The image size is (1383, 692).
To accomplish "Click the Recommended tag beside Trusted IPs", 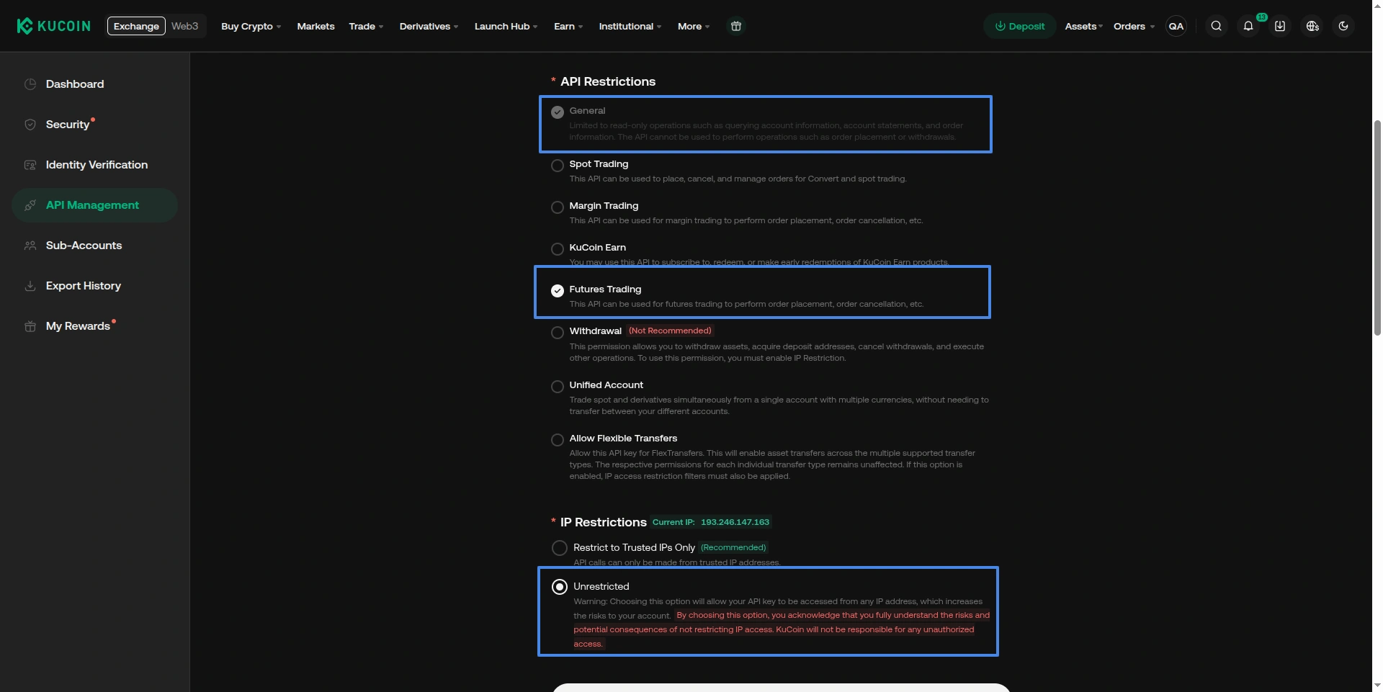I will click(x=733, y=547).
